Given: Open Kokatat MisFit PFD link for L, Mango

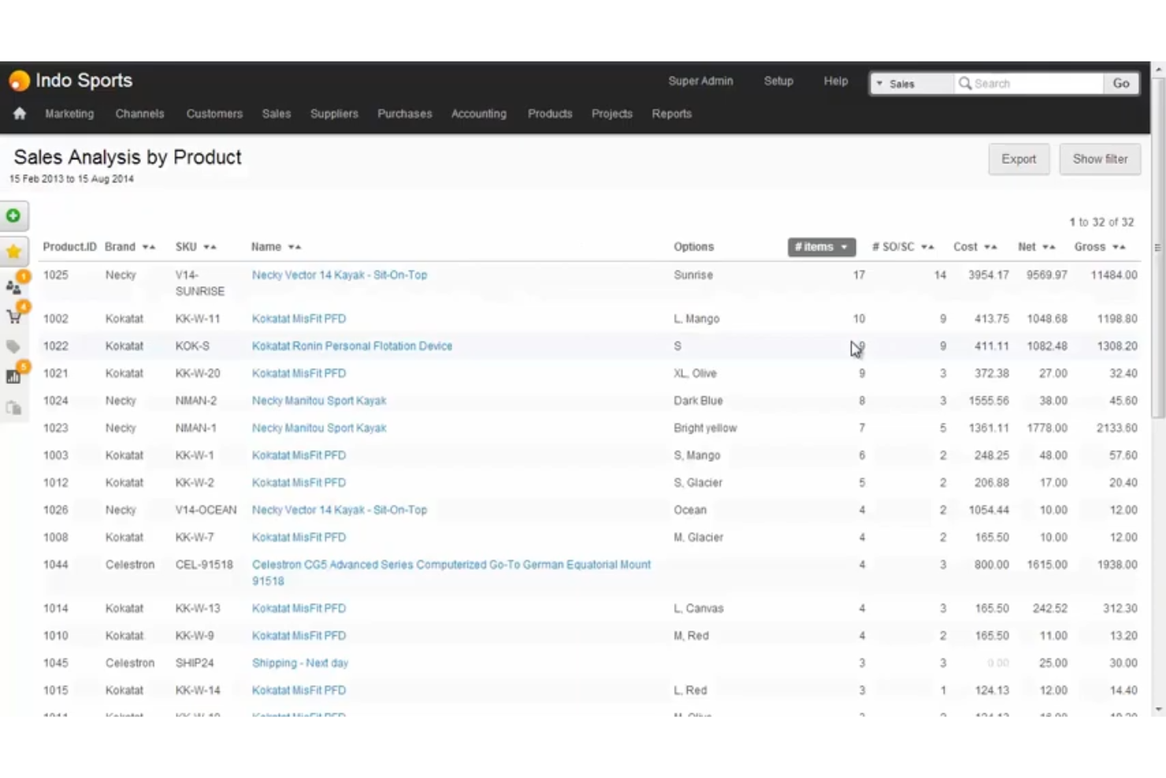Looking at the screenshot, I should (x=299, y=318).
